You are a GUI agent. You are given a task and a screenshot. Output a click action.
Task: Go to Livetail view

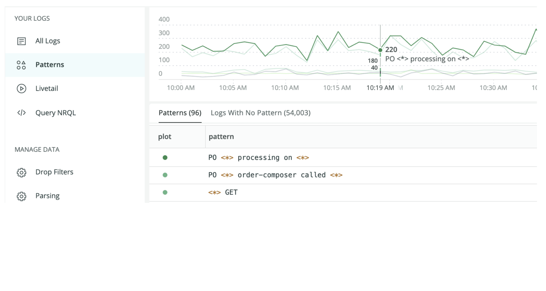point(47,89)
